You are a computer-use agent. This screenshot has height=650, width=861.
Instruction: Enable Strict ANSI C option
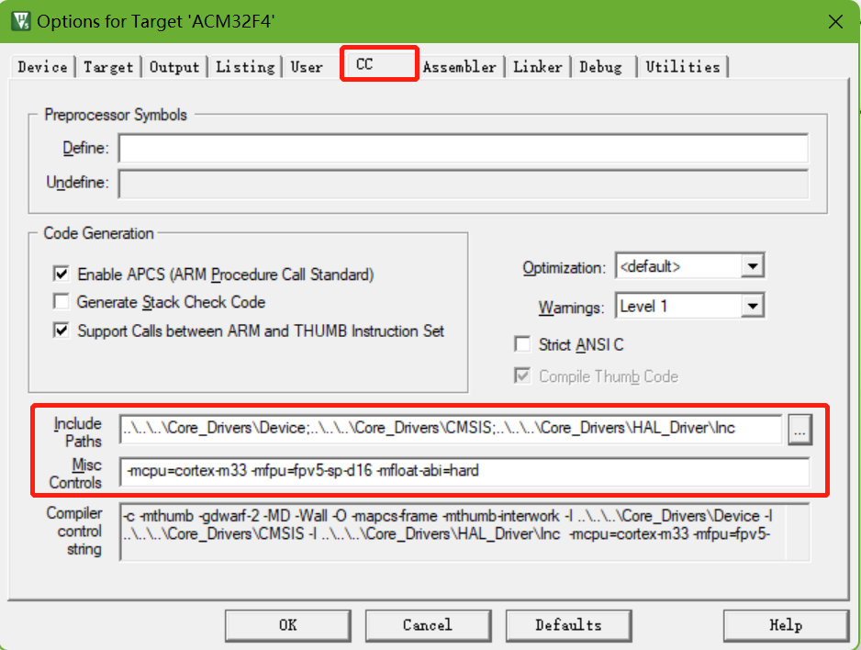coord(522,345)
